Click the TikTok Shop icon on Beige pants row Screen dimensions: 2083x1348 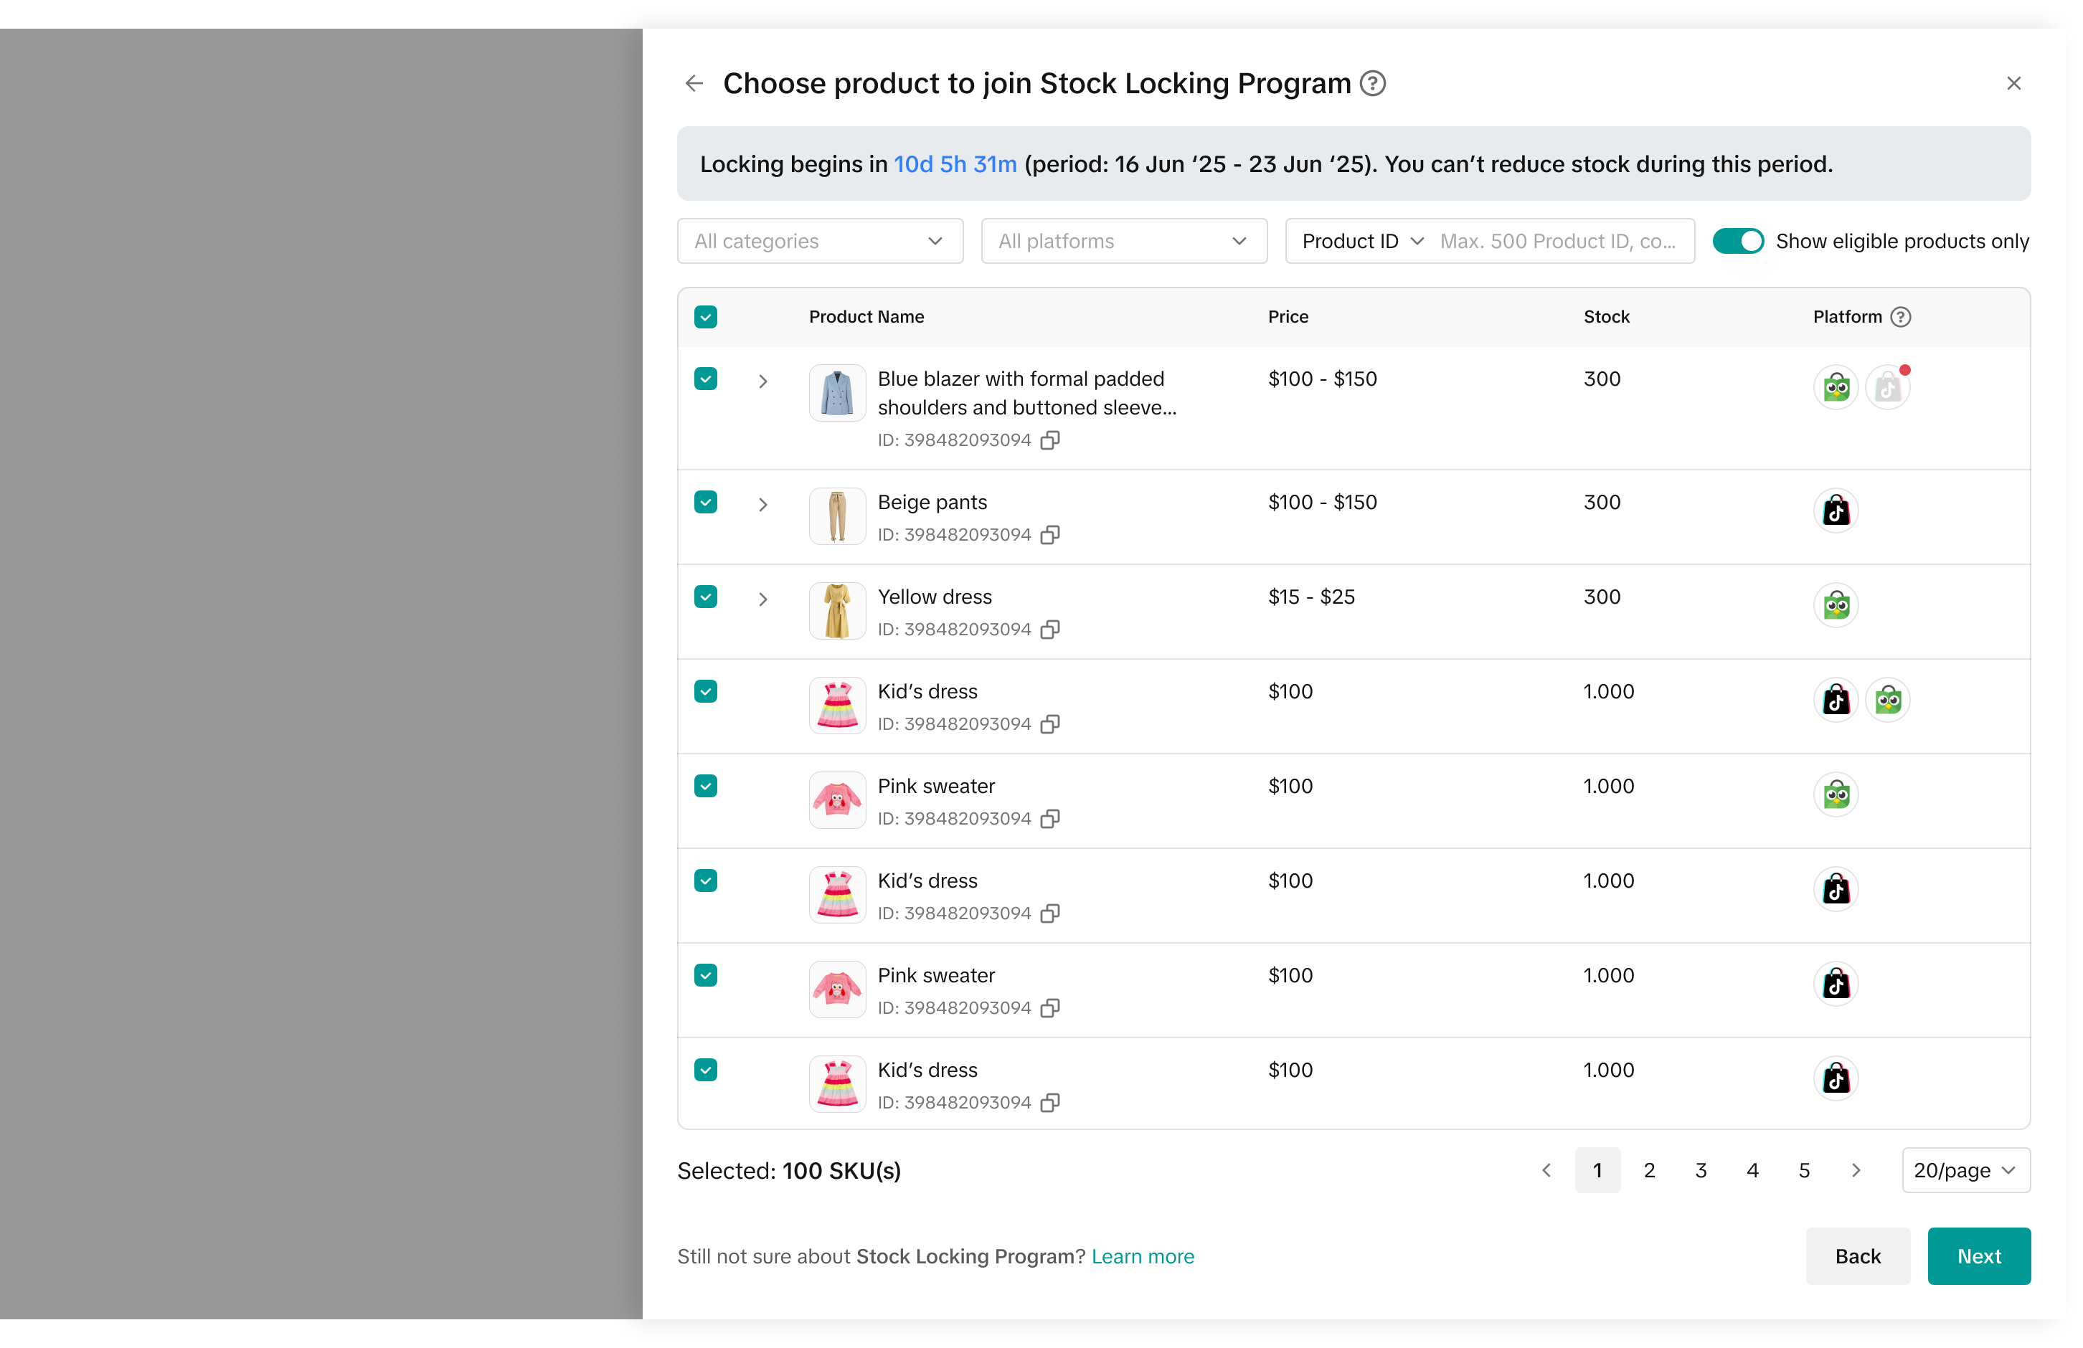(1836, 510)
